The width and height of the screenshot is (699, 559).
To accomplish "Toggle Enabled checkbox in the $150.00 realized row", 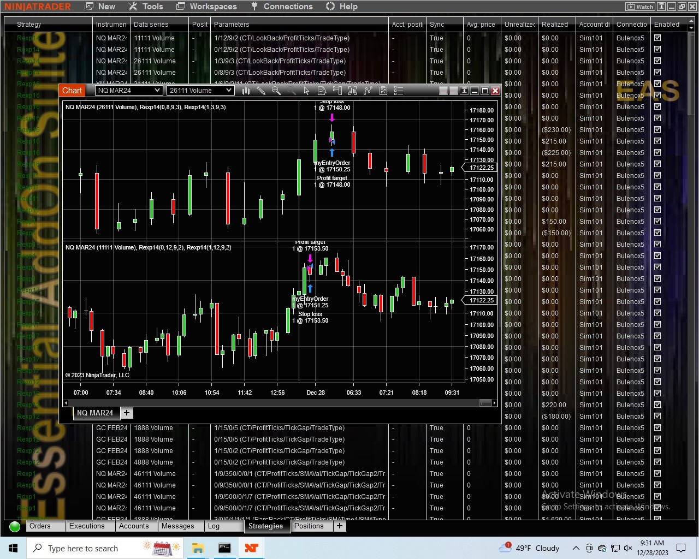I will (657, 222).
